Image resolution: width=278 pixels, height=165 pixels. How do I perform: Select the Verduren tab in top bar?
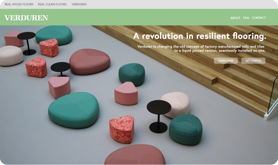click(x=79, y=4)
